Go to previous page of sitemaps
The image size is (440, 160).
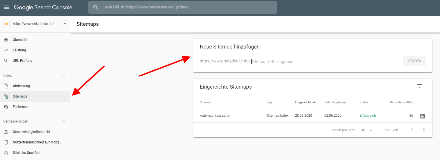pyautogui.click(x=412, y=130)
